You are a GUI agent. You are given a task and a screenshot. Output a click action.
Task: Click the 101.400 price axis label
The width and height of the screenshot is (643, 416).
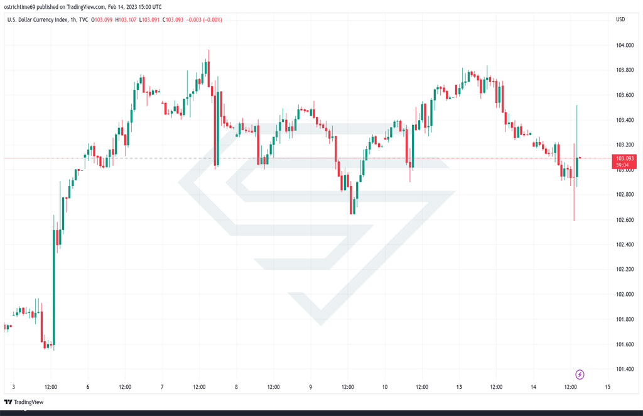point(625,369)
